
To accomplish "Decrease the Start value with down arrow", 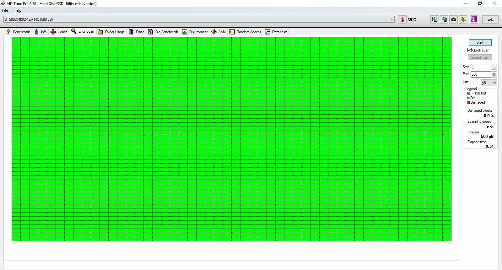I will (494, 69).
